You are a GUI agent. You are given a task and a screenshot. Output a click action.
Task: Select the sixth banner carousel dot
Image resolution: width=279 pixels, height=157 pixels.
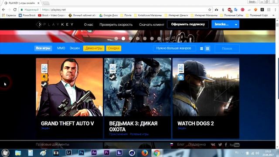[x=152, y=38]
